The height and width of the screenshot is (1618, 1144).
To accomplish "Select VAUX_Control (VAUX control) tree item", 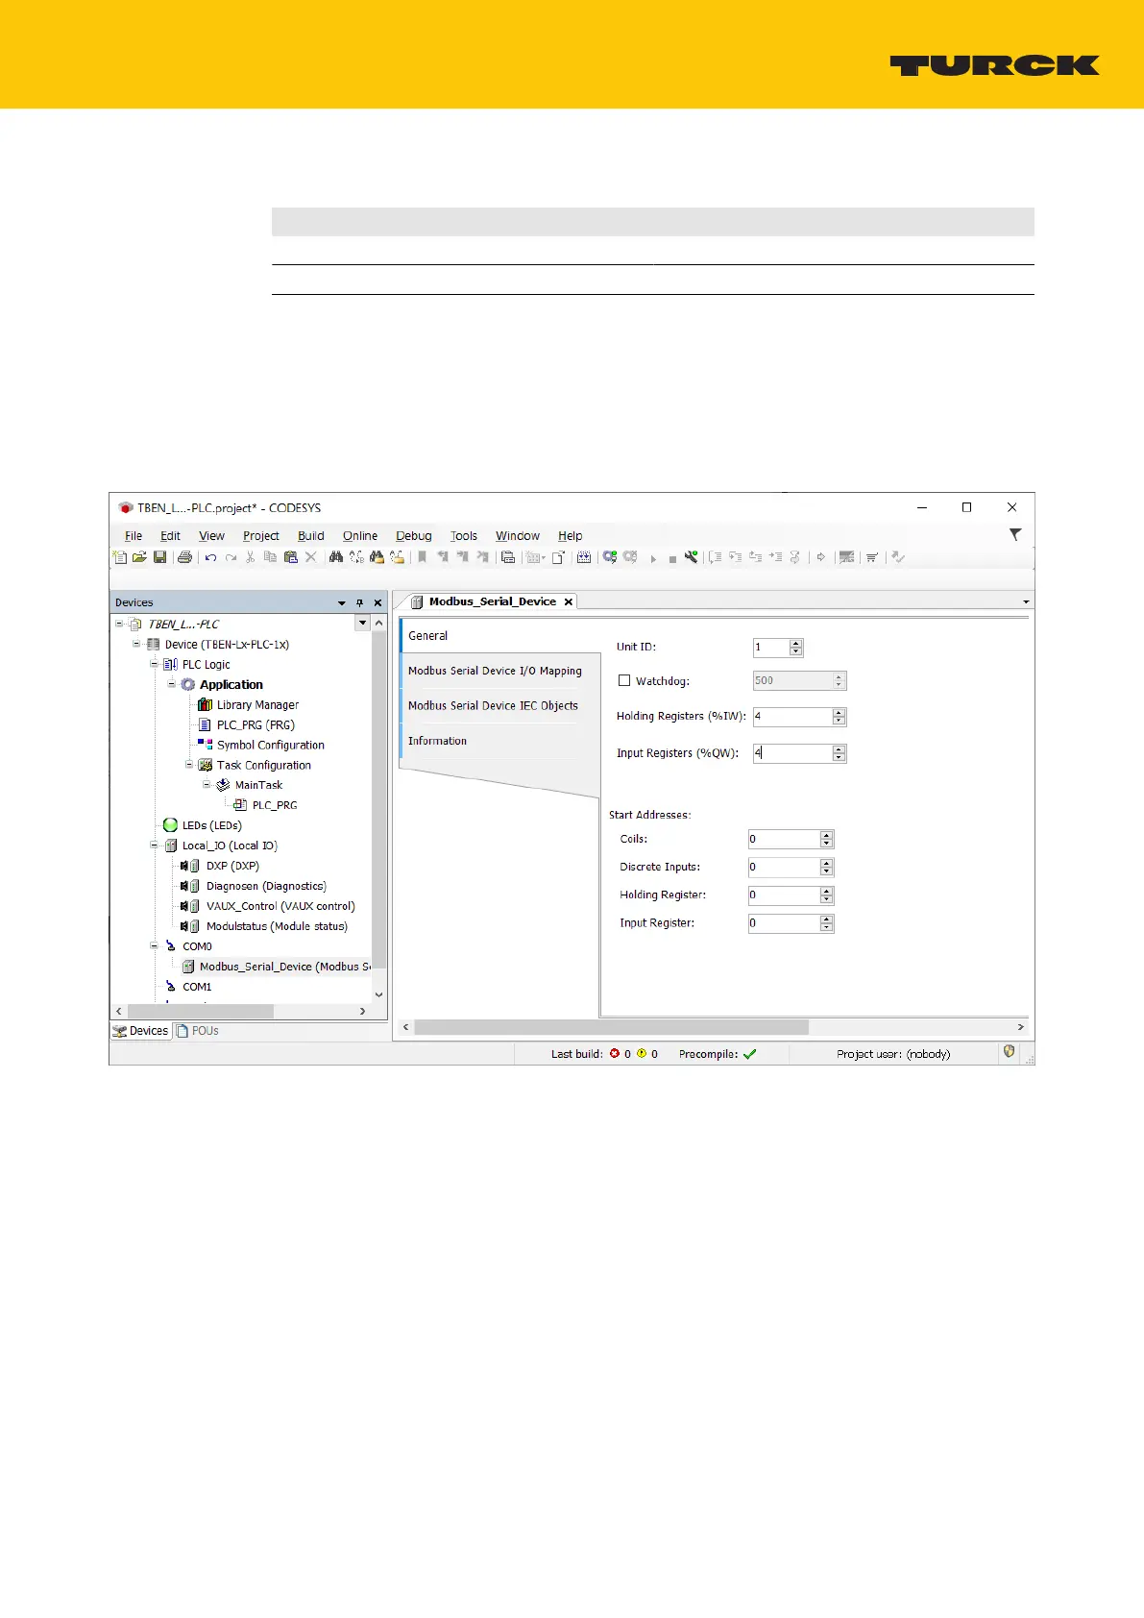I will click(x=280, y=906).
